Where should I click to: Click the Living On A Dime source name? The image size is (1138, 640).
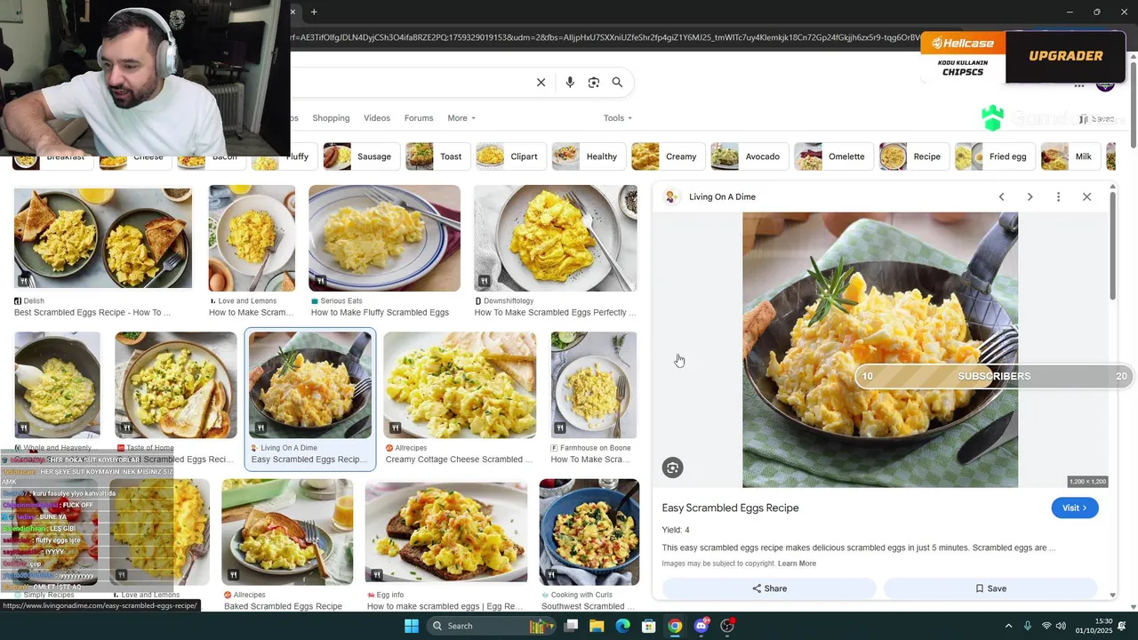pyautogui.click(x=722, y=196)
